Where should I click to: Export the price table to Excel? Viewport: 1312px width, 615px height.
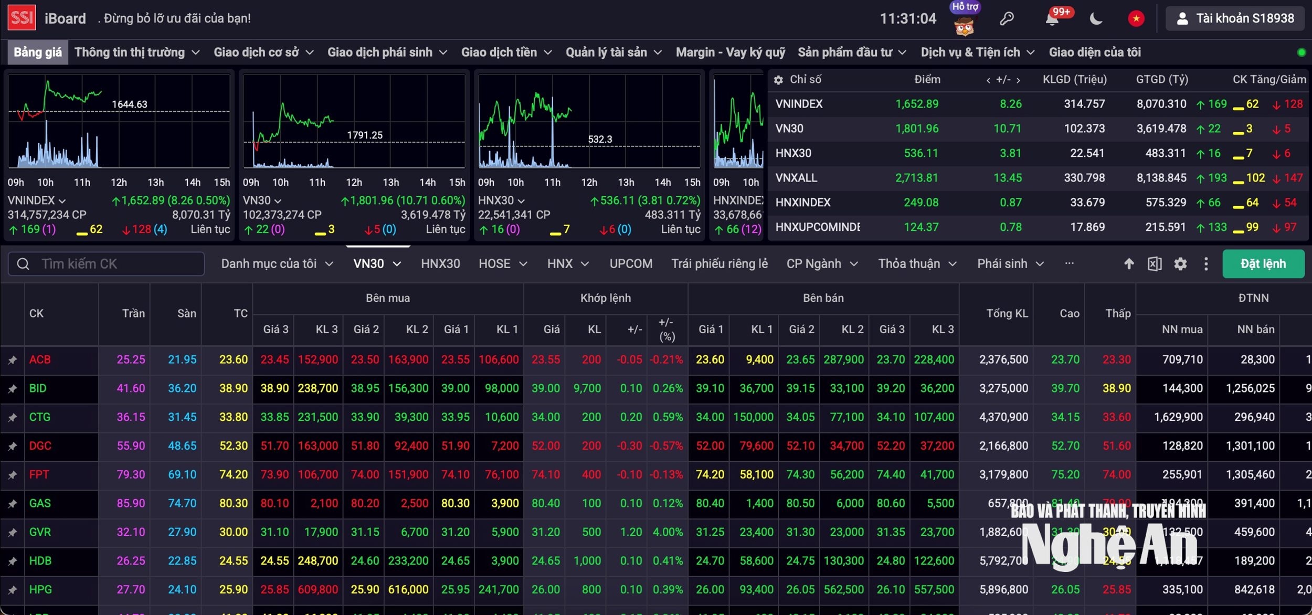pos(1155,263)
